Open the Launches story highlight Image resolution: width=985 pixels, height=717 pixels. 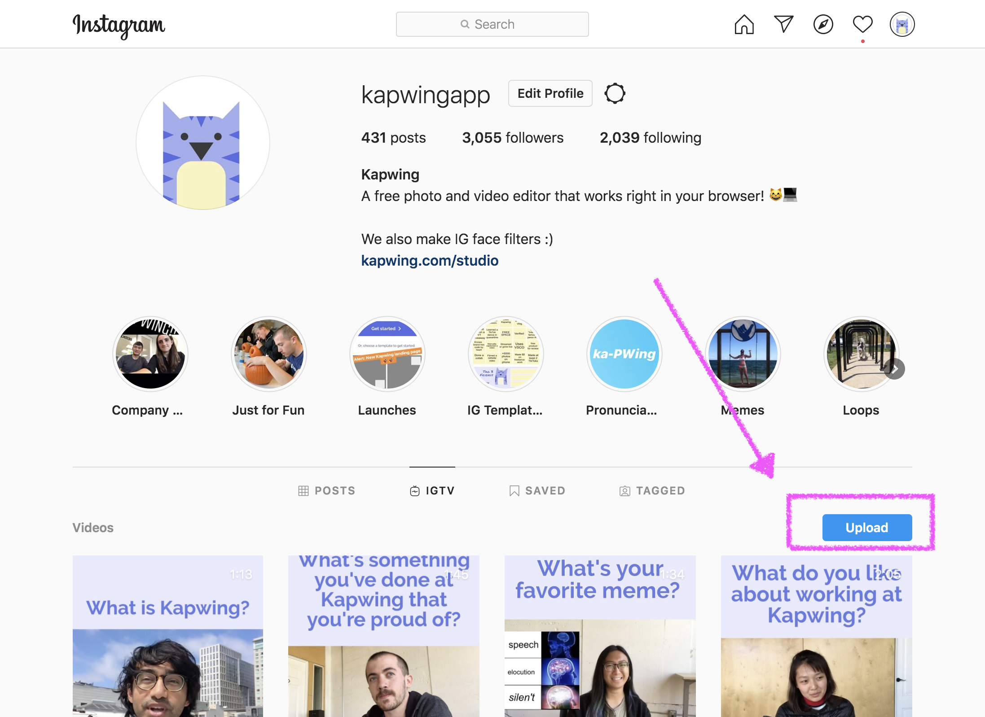(387, 354)
